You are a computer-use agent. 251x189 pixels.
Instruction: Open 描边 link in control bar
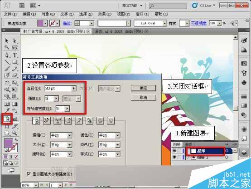pos(67,24)
